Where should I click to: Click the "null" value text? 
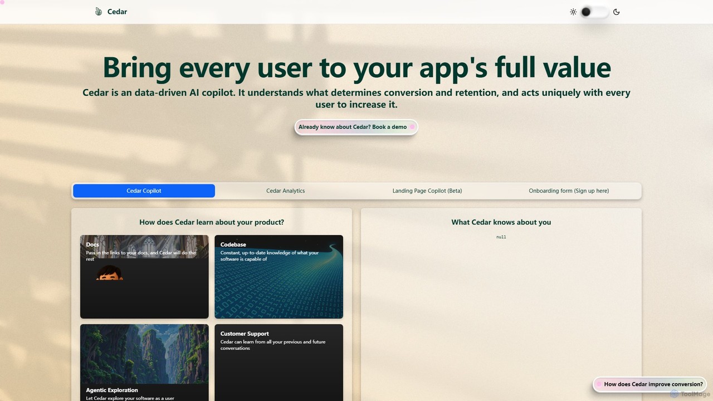click(501, 237)
